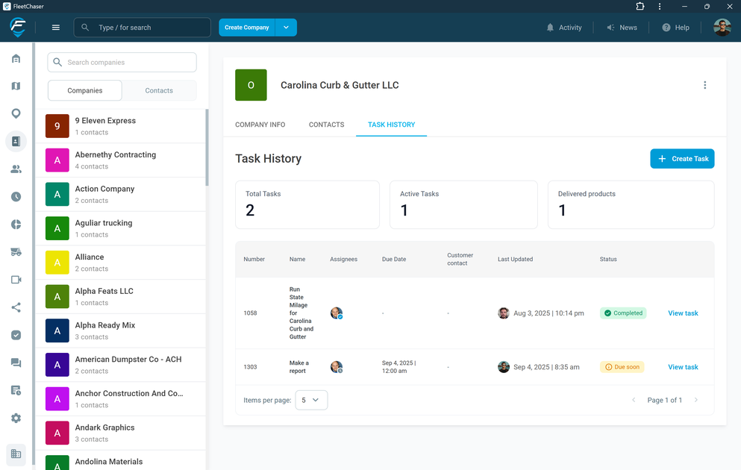741x470 pixels.
Task: Click the Share icon in the left sidebar
Action: pos(16,307)
